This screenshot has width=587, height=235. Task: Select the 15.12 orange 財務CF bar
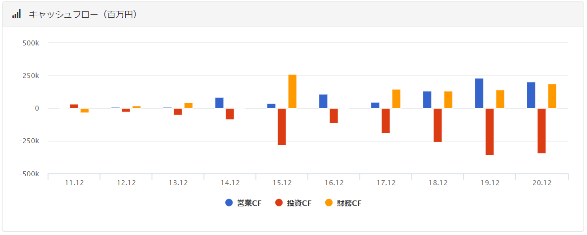pyautogui.click(x=293, y=91)
